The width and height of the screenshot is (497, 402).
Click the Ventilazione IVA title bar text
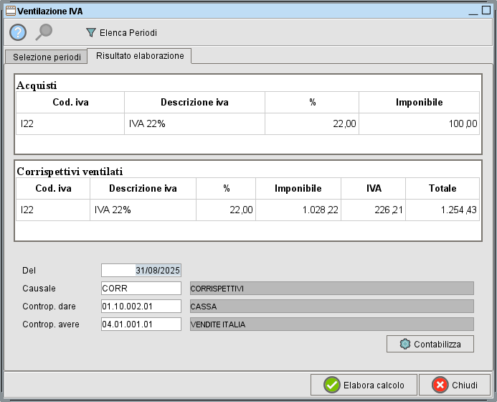point(50,11)
